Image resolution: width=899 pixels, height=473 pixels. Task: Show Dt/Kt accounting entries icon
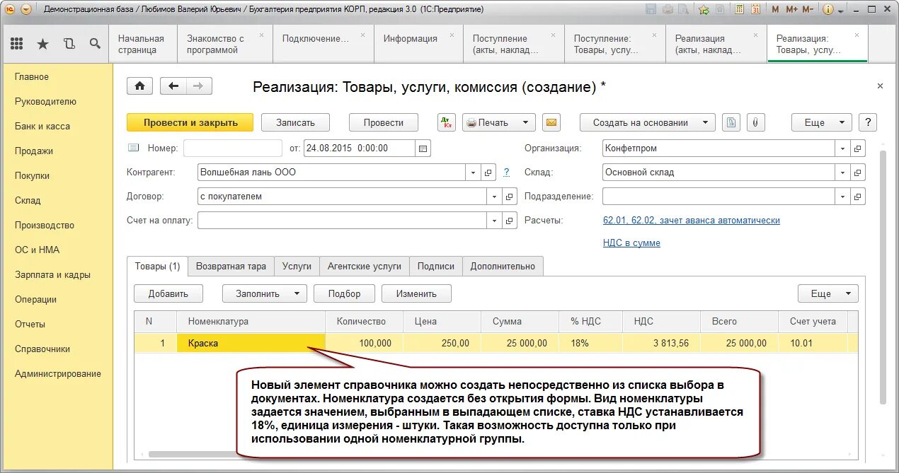point(447,122)
